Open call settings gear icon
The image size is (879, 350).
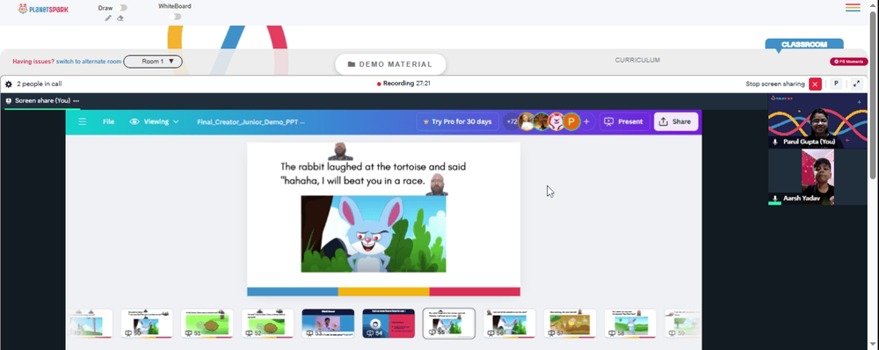9,84
